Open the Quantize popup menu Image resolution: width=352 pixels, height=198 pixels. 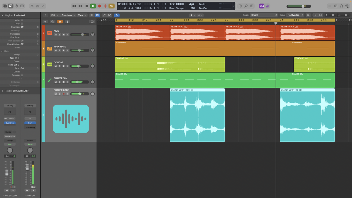coord(29,27)
